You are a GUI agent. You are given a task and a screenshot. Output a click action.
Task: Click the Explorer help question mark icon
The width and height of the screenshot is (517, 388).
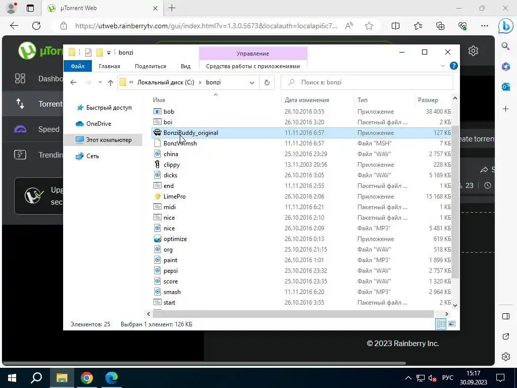454,66
